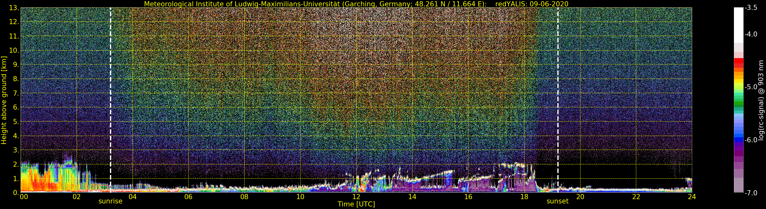Click the height tick label '5.'

click(16, 121)
